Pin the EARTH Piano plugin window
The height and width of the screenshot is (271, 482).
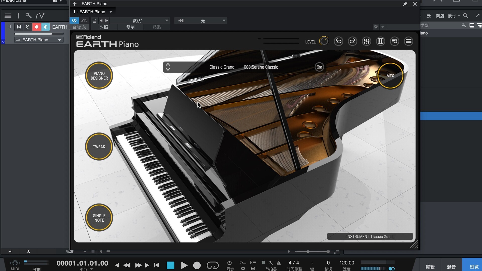[405, 4]
